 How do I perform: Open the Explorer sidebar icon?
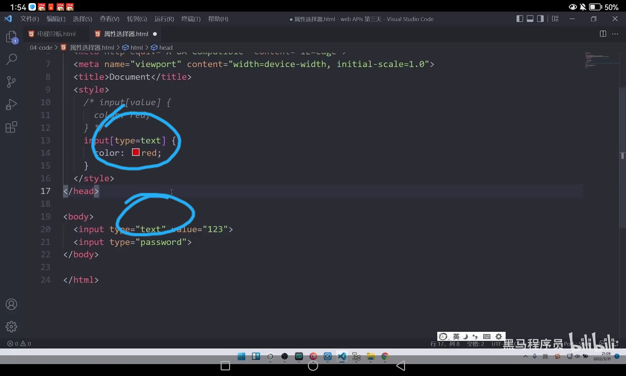11,37
